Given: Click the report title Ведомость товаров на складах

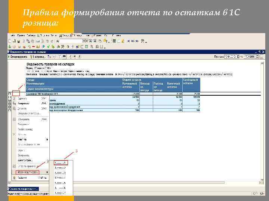Looking at the screenshot, I should 50,64.
